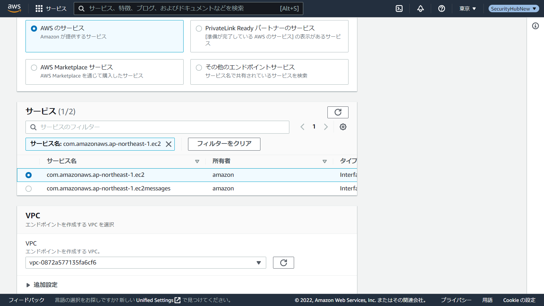Refresh the VPC dropdown list
This screenshot has height=306, width=544.
tap(283, 262)
